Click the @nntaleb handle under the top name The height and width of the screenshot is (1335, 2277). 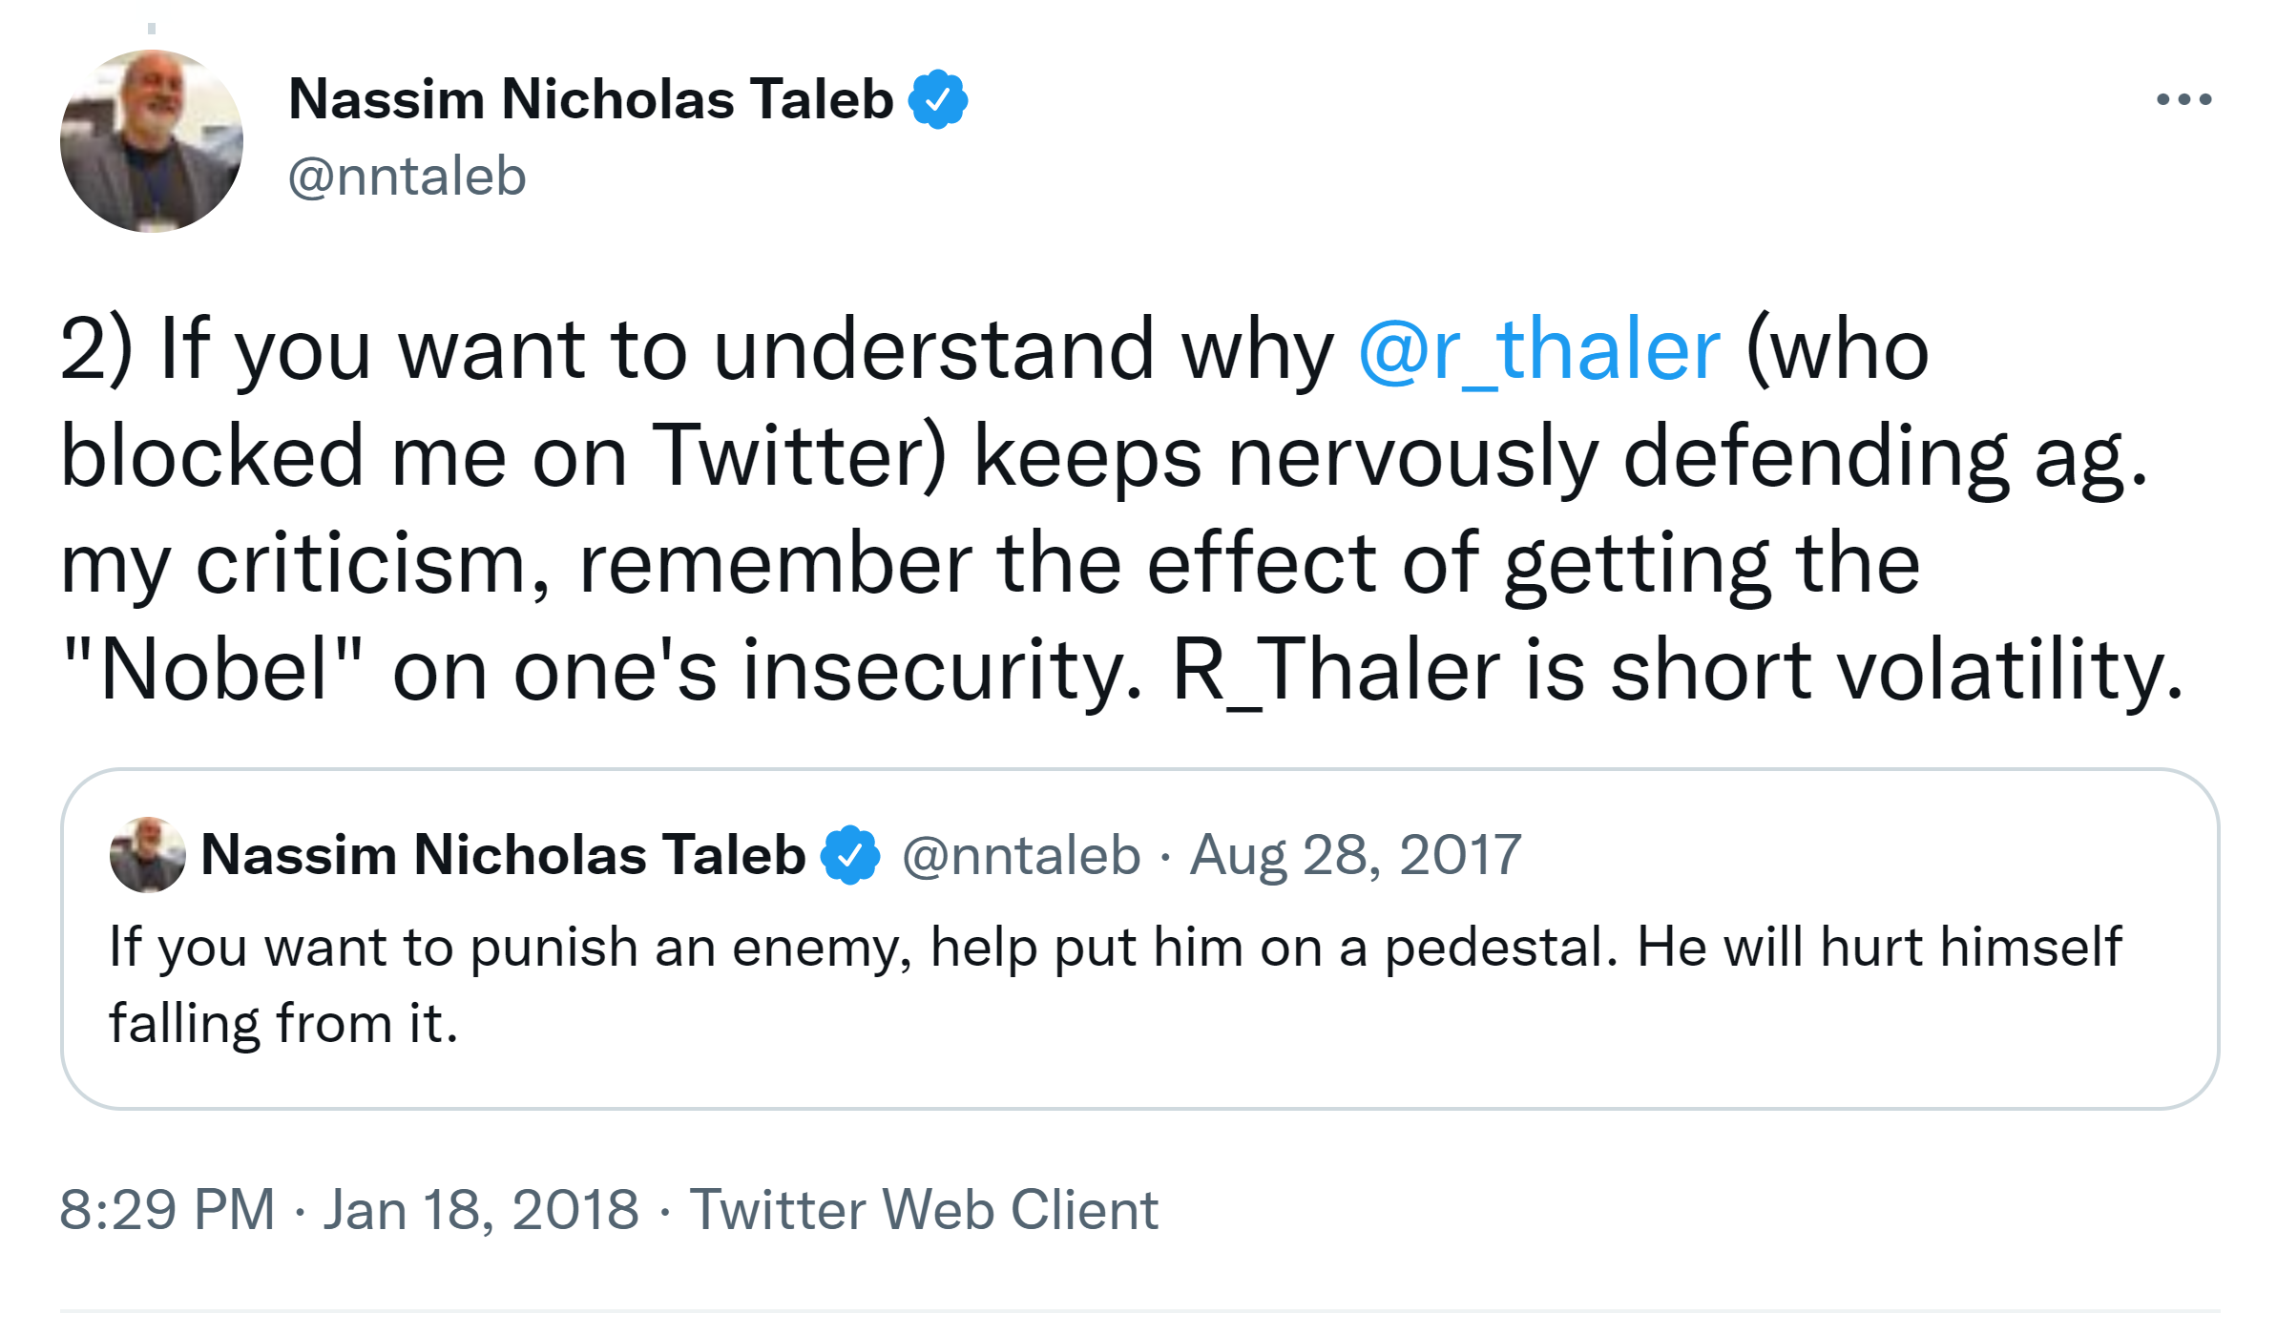(407, 177)
